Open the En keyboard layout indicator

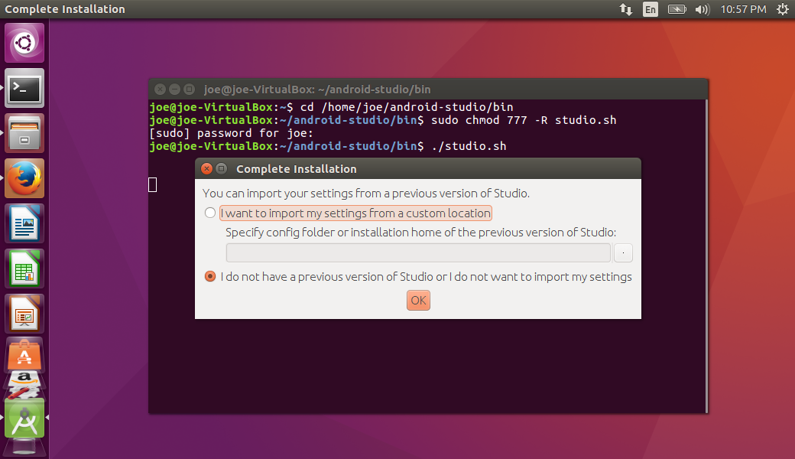pos(651,9)
